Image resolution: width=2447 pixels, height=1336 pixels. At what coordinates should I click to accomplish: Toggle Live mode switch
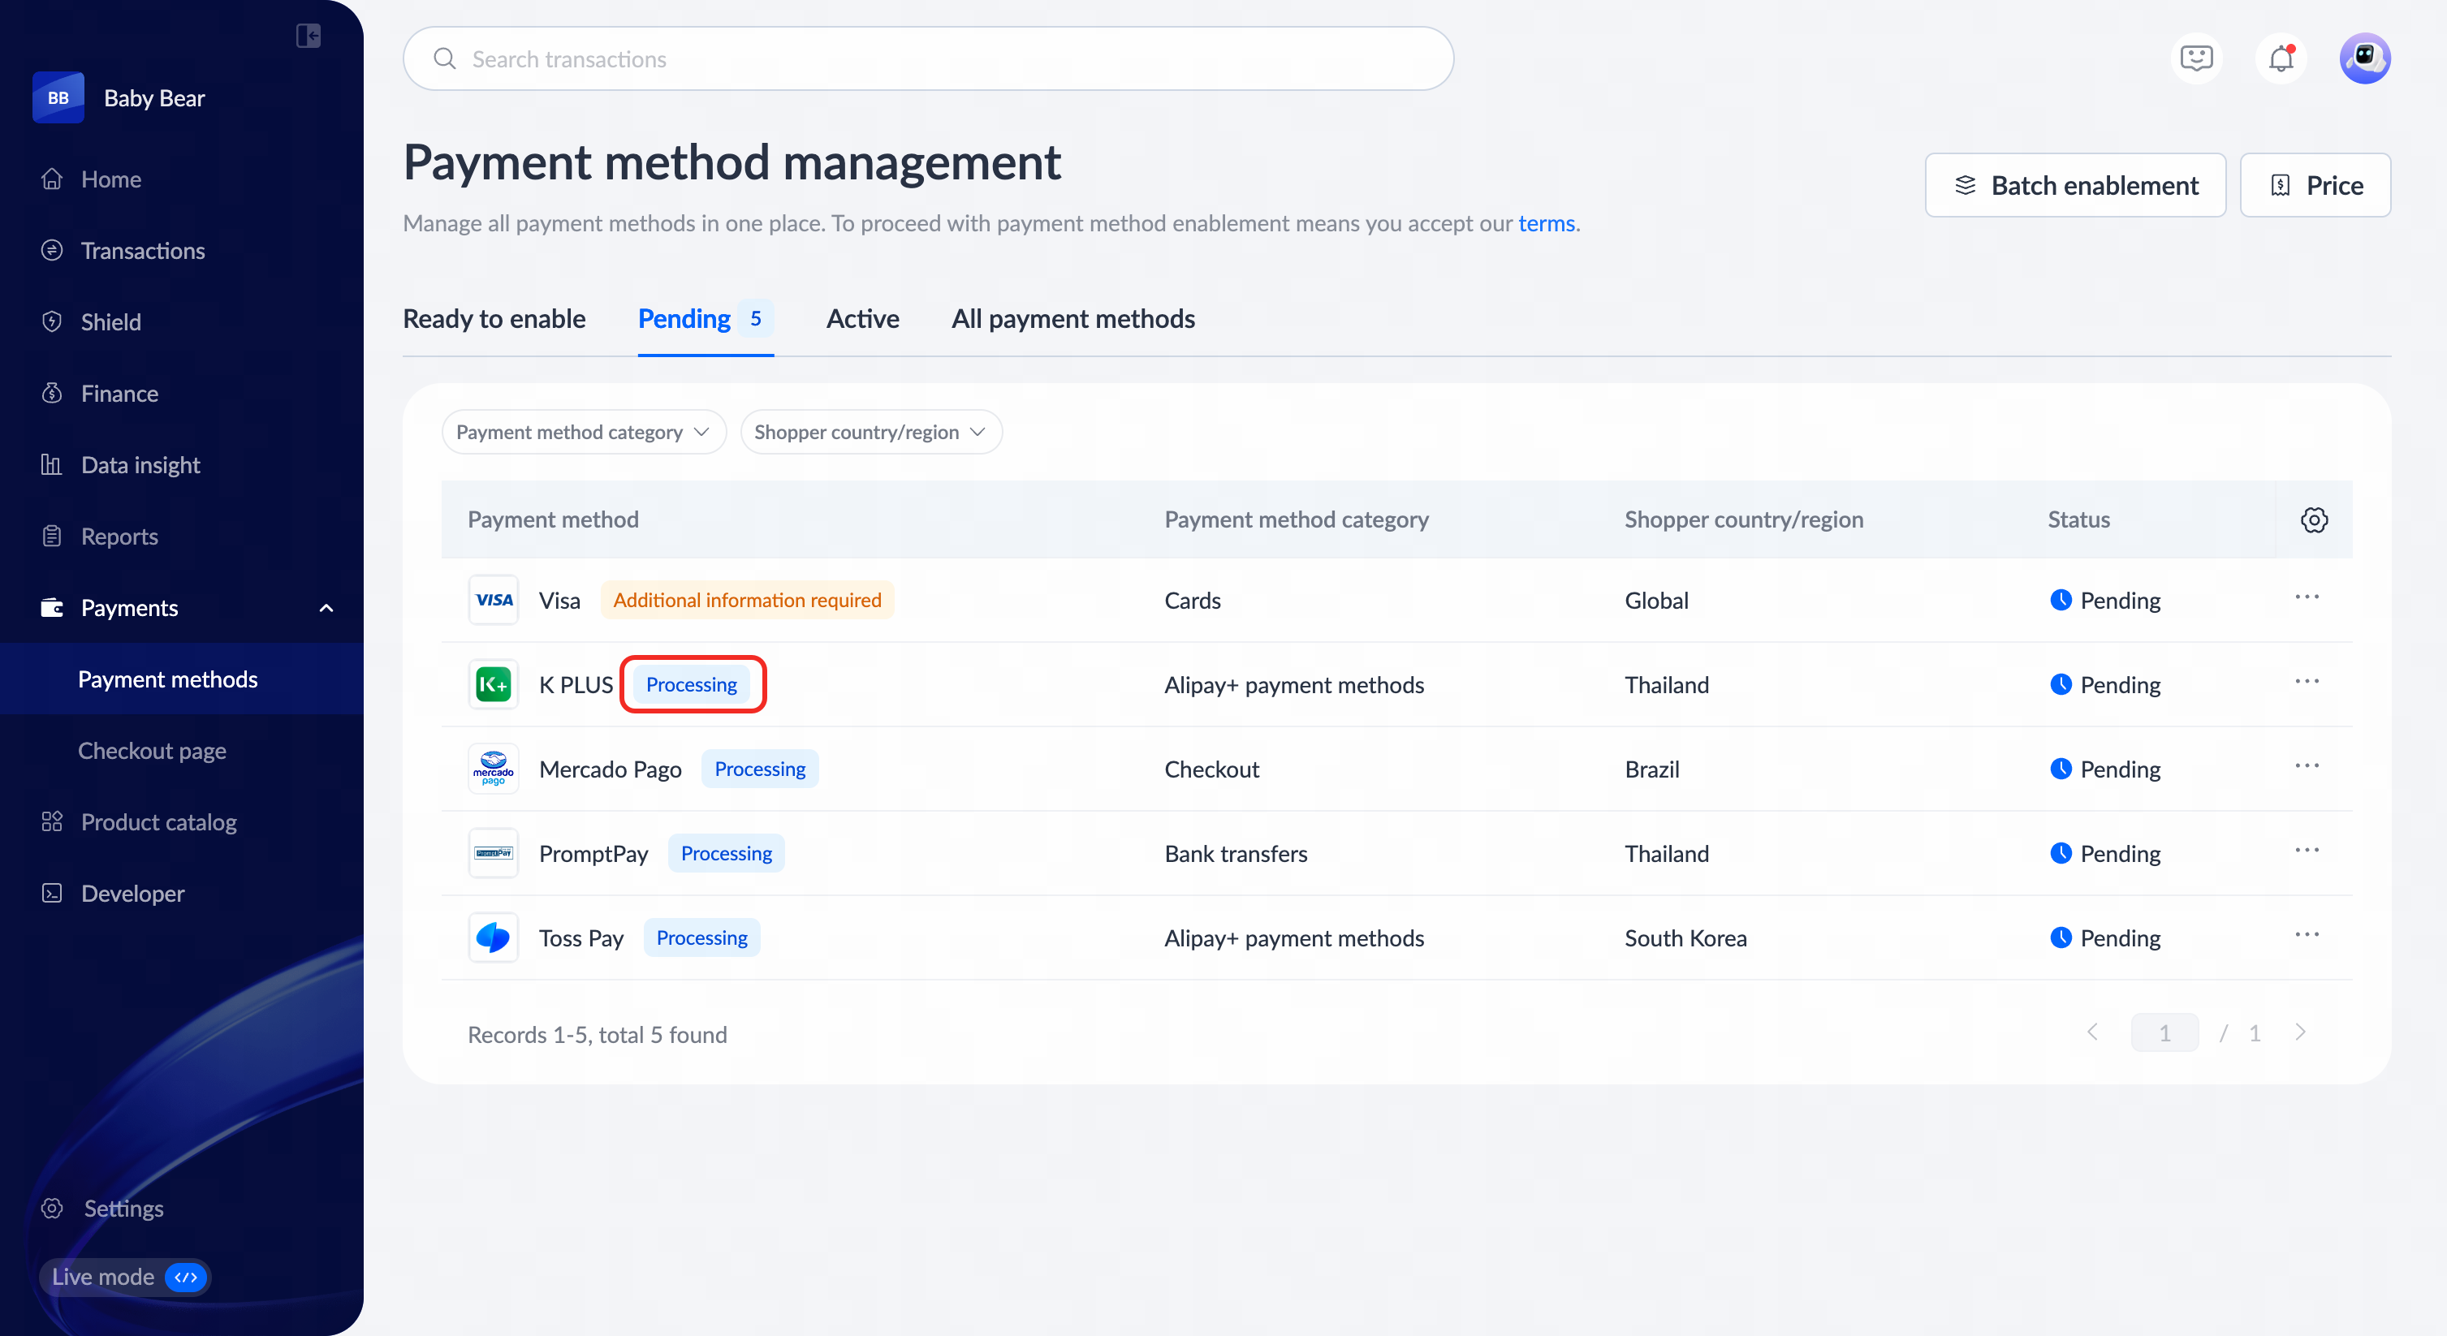(x=185, y=1277)
